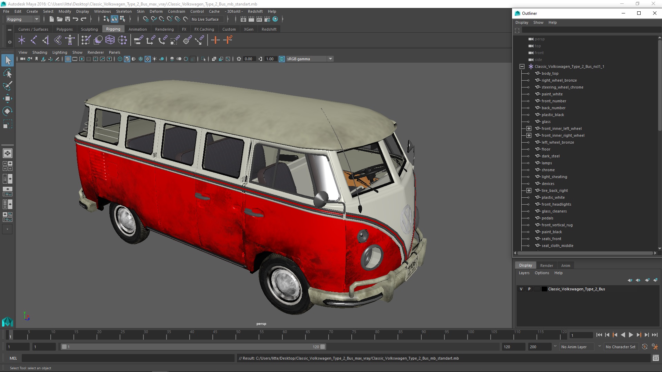Image resolution: width=662 pixels, height=372 pixels.
Task: Toggle viewport grid display button
Action: pyautogui.click(x=68, y=59)
